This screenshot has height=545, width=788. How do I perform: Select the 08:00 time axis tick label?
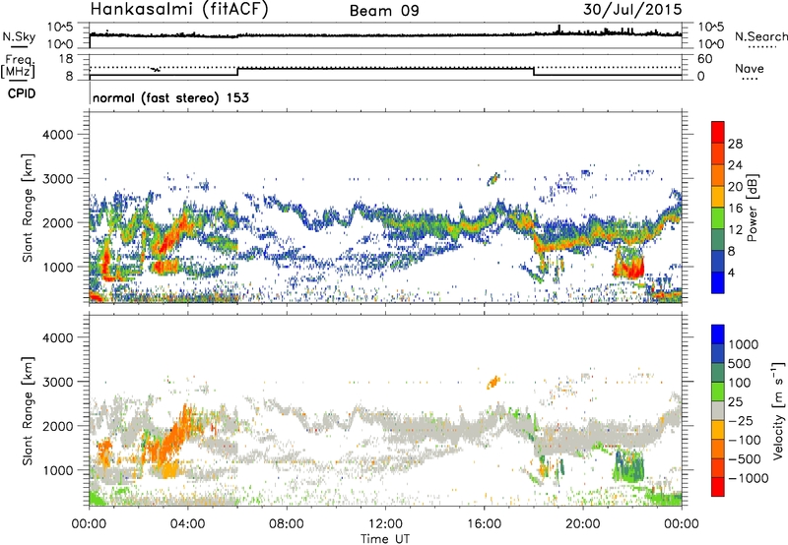[287, 524]
